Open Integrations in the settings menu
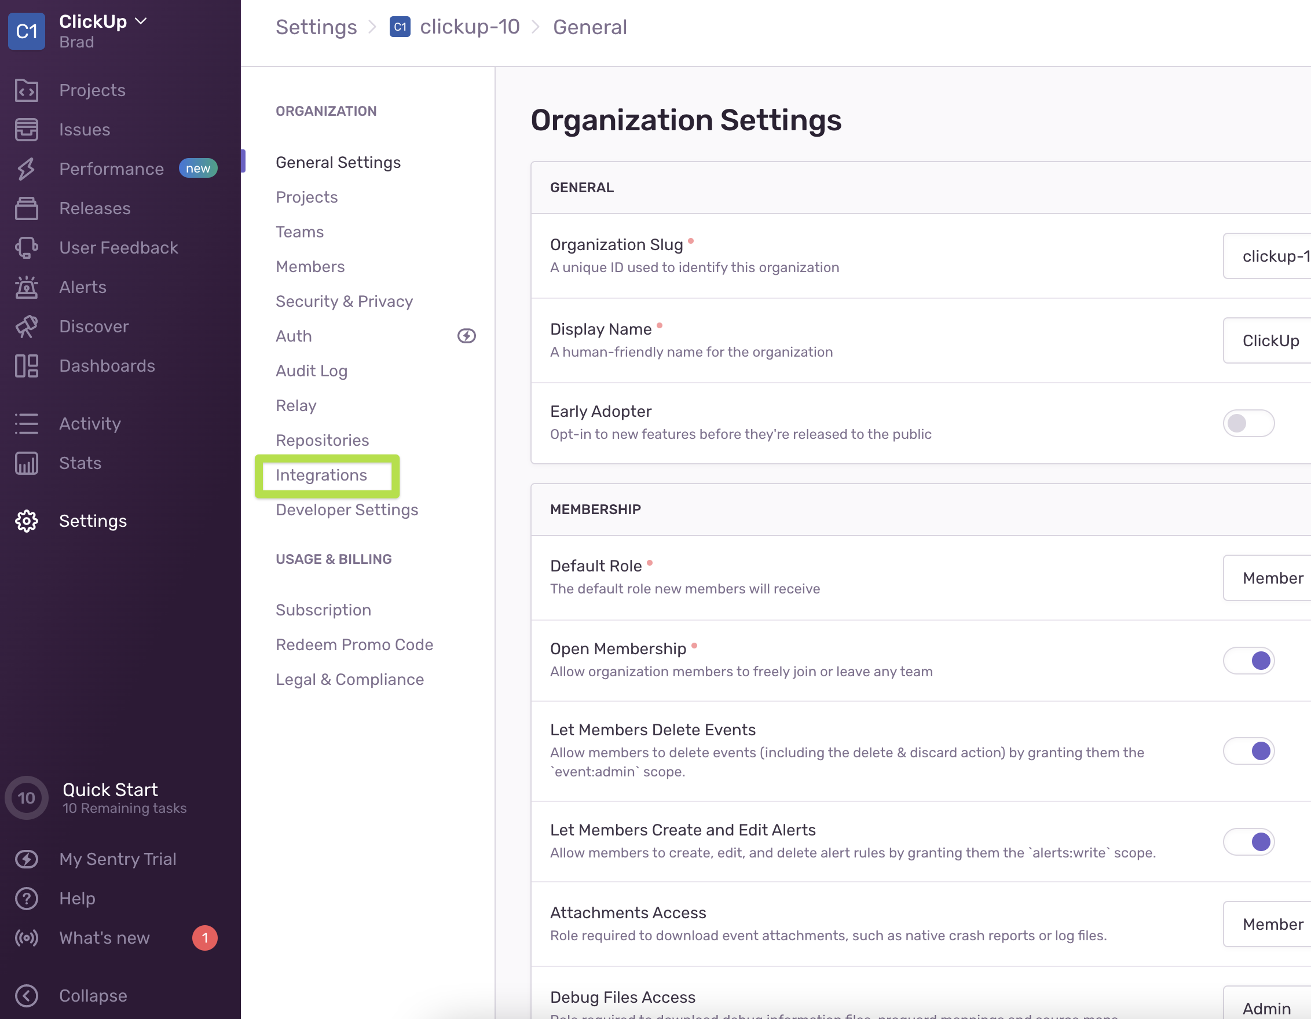The image size is (1311, 1019). pyautogui.click(x=321, y=475)
